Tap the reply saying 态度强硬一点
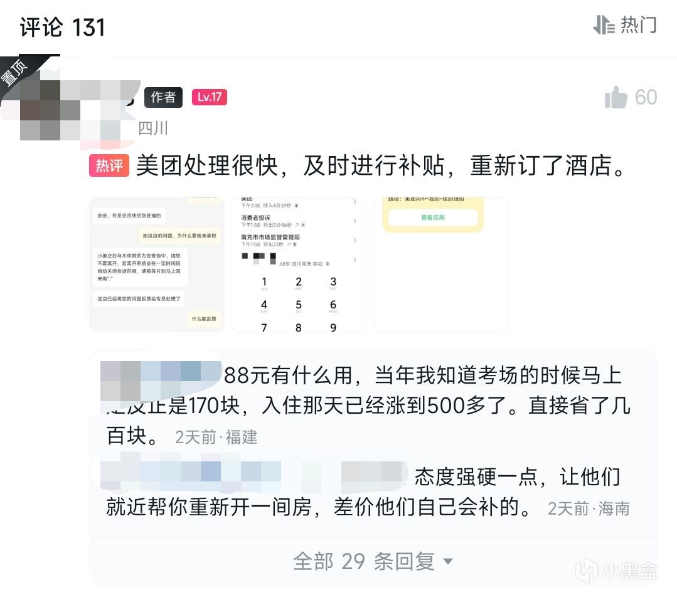 point(368,491)
